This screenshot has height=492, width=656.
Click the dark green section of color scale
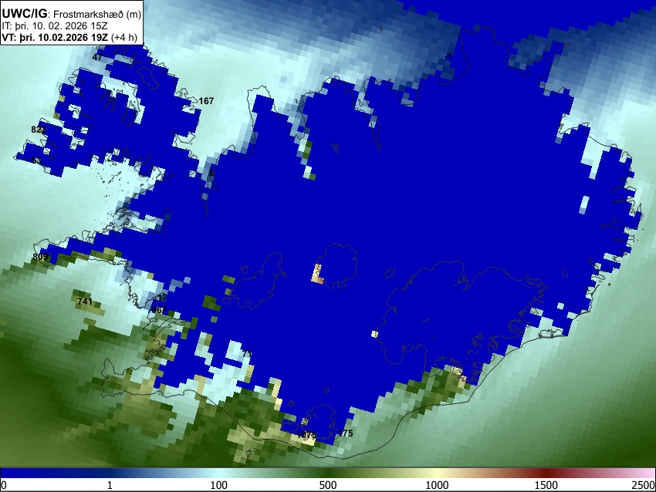pos(328,473)
